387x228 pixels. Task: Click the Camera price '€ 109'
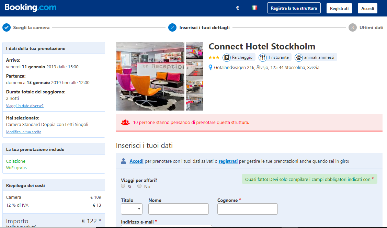[x=96, y=197]
